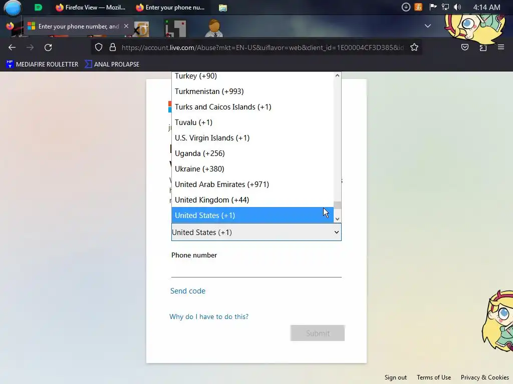Viewport: 513px width, 384px height.
Task: Click the Submit button
Action: 317,333
